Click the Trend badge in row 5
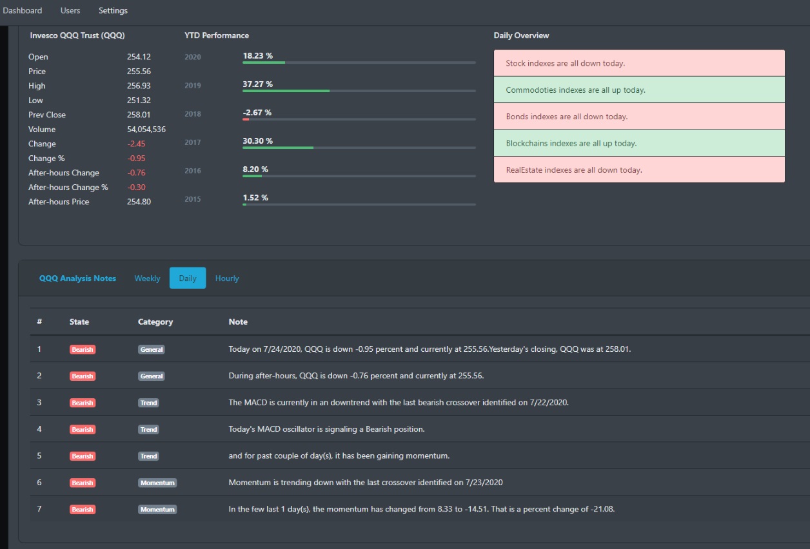This screenshot has width=810, height=549. coord(148,456)
